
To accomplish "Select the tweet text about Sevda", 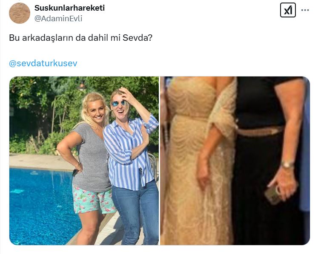I will click(80, 38).
